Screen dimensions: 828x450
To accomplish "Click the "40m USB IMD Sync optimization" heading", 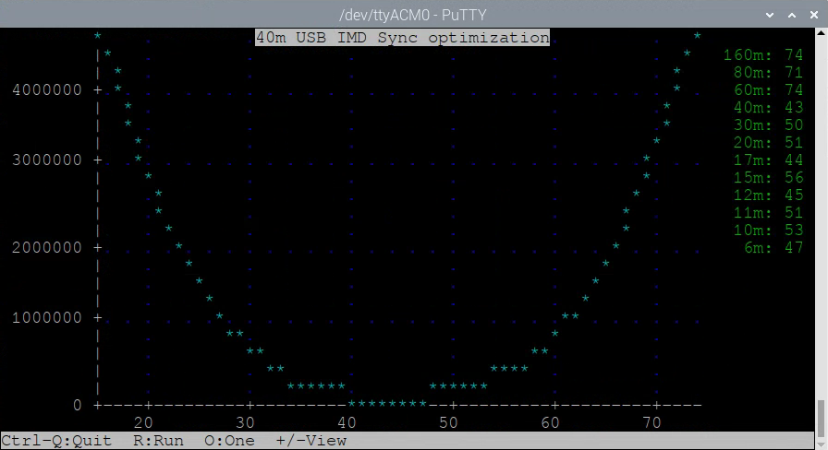I will (402, 38).
